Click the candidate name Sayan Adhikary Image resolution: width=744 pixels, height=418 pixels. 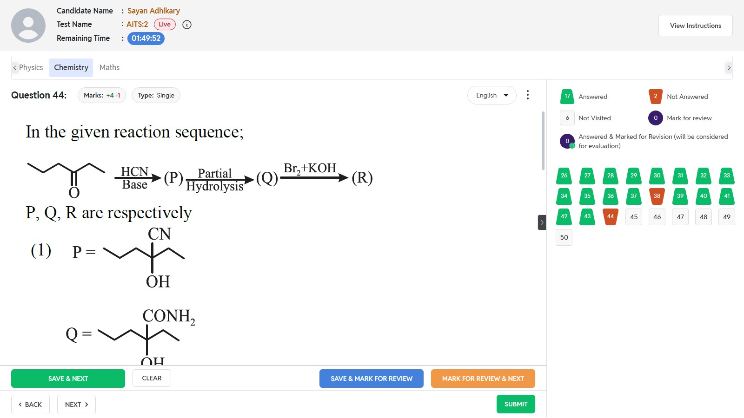point(153,11)
